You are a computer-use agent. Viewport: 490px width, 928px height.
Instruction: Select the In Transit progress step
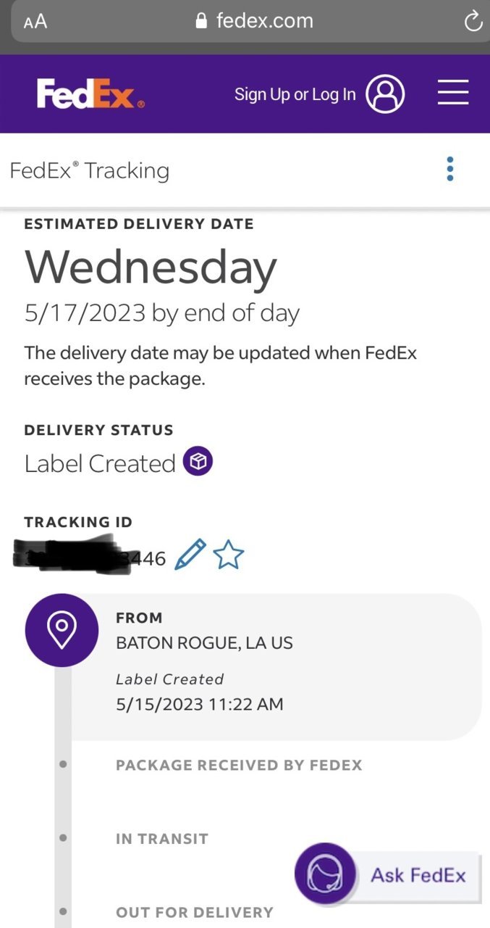pyautogui.click(x=162, y=839)
